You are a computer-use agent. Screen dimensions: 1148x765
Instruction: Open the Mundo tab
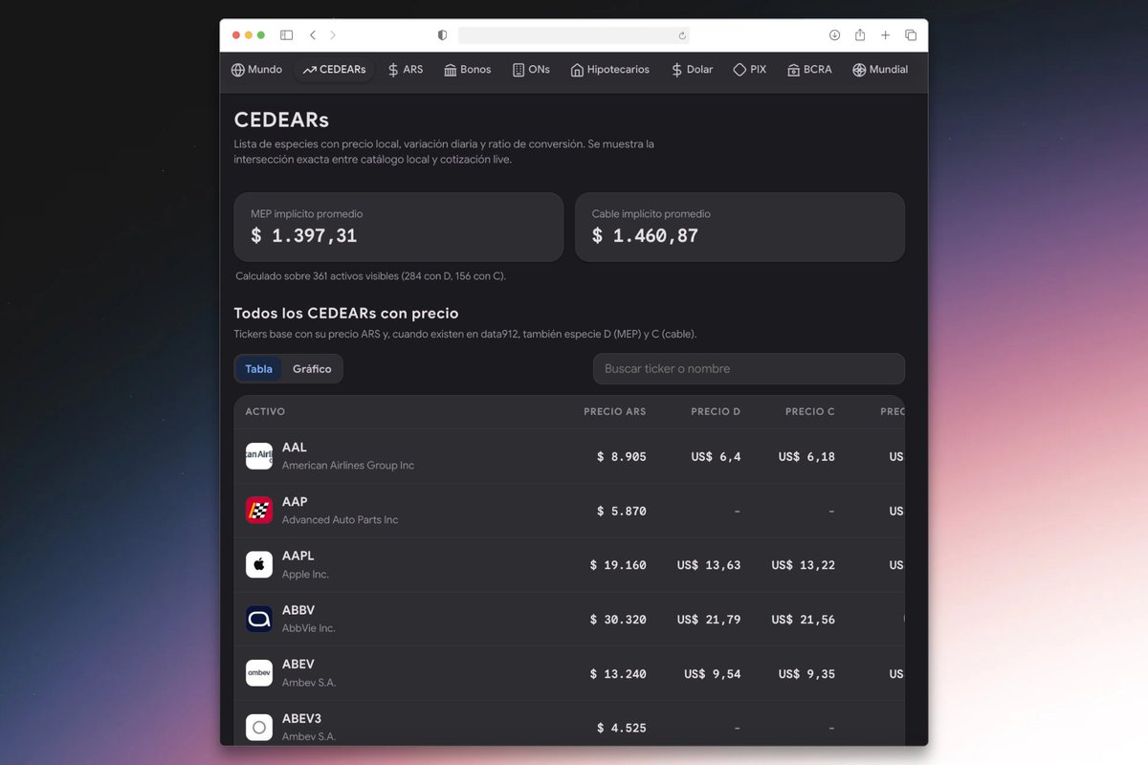click(256, 70)
